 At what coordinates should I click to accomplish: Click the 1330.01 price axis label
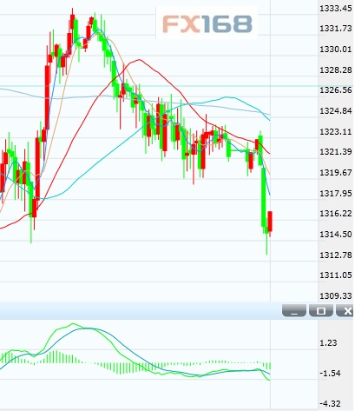336,50
